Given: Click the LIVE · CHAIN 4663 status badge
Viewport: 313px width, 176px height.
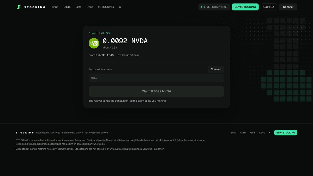Looking at the screenshot, I should (x=214, y=7).
